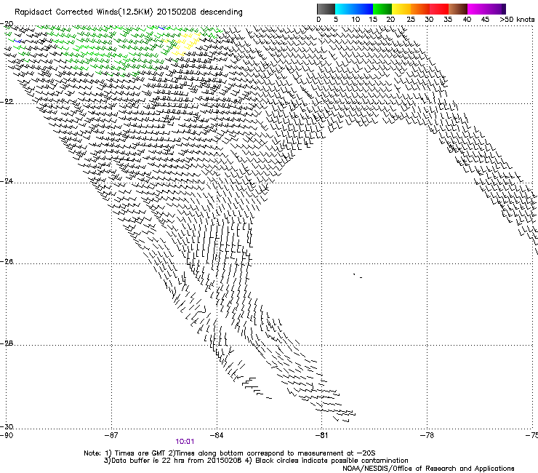Click the green 15-20 knots legend color
Image resolution: width=538 pixels, height=473 pixels.
coord(382,9)
